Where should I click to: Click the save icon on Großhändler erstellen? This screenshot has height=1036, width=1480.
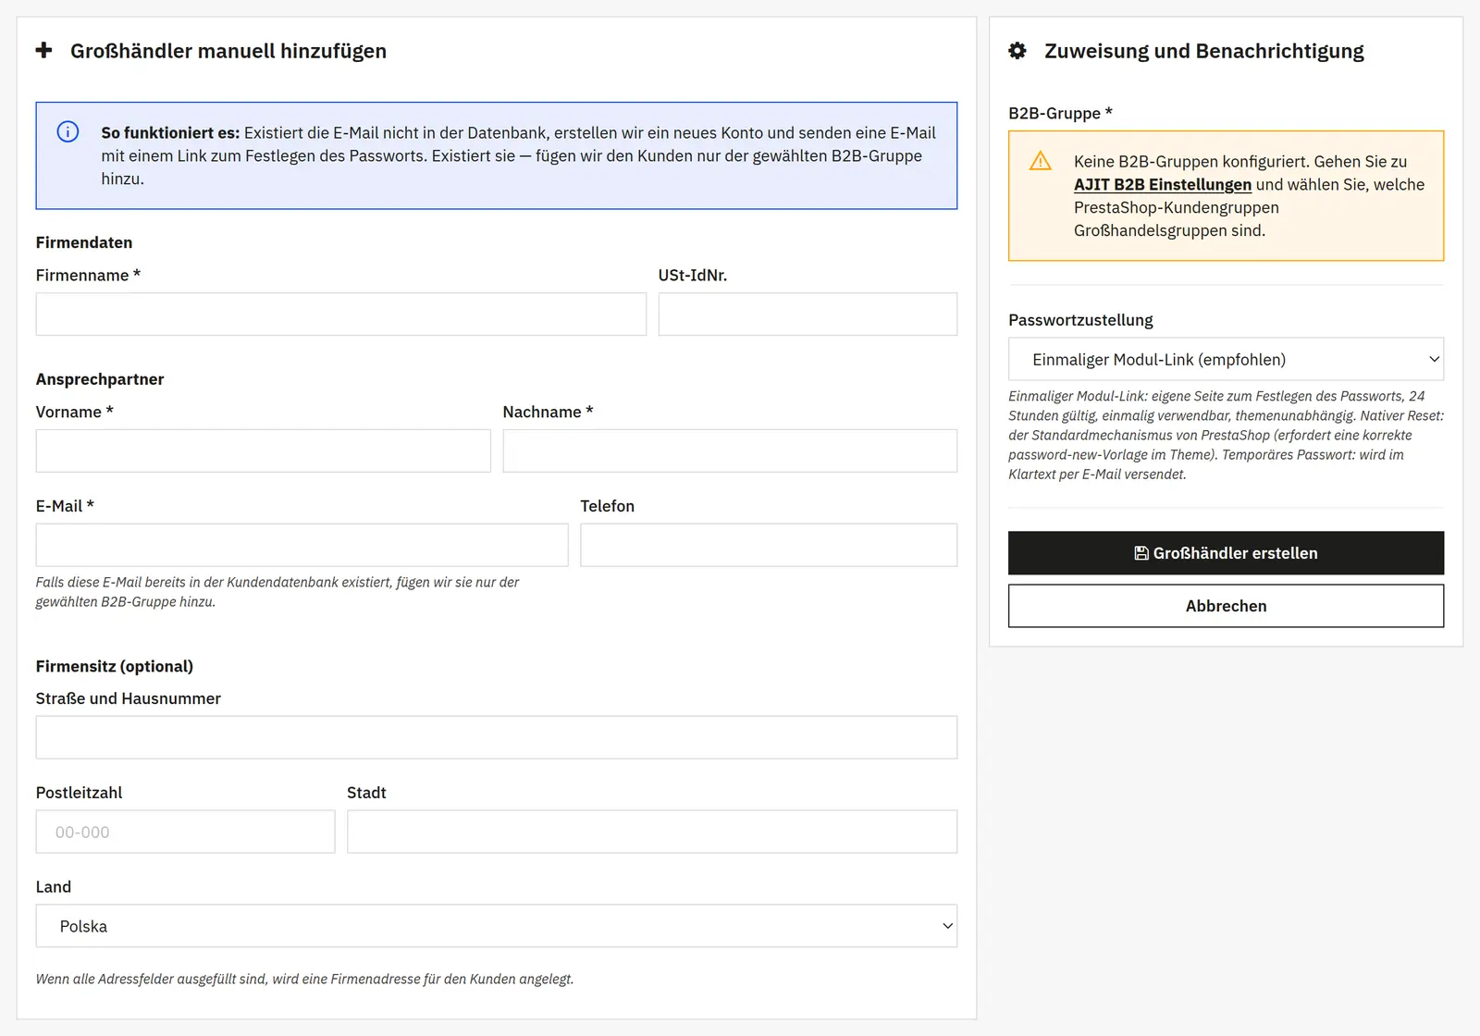(1141, 553)
